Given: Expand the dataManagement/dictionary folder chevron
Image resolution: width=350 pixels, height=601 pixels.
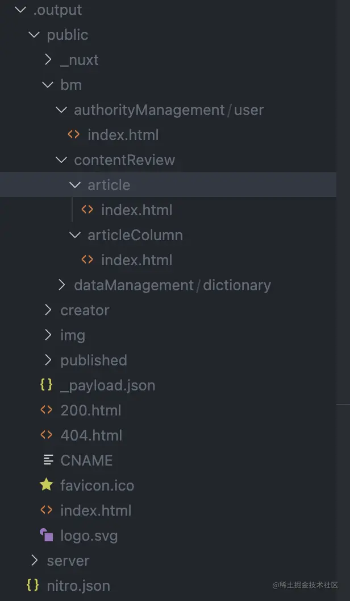Looking at the screenshot, I should pos(62,285).
